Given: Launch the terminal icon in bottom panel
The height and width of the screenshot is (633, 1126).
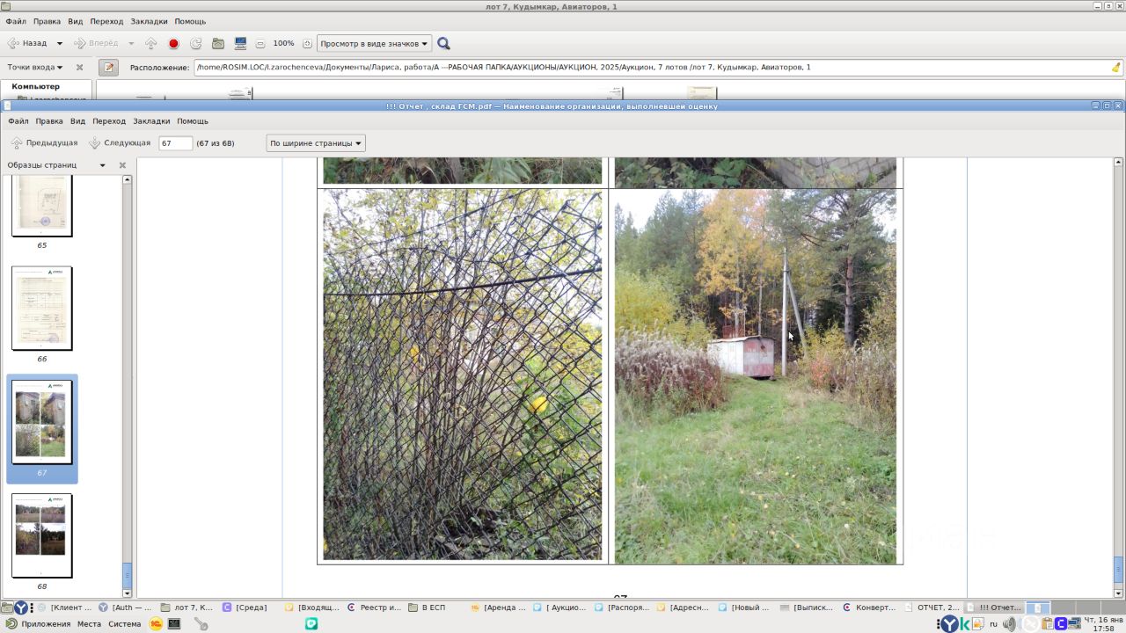Looking at the screenshot, I should (174, 624).
